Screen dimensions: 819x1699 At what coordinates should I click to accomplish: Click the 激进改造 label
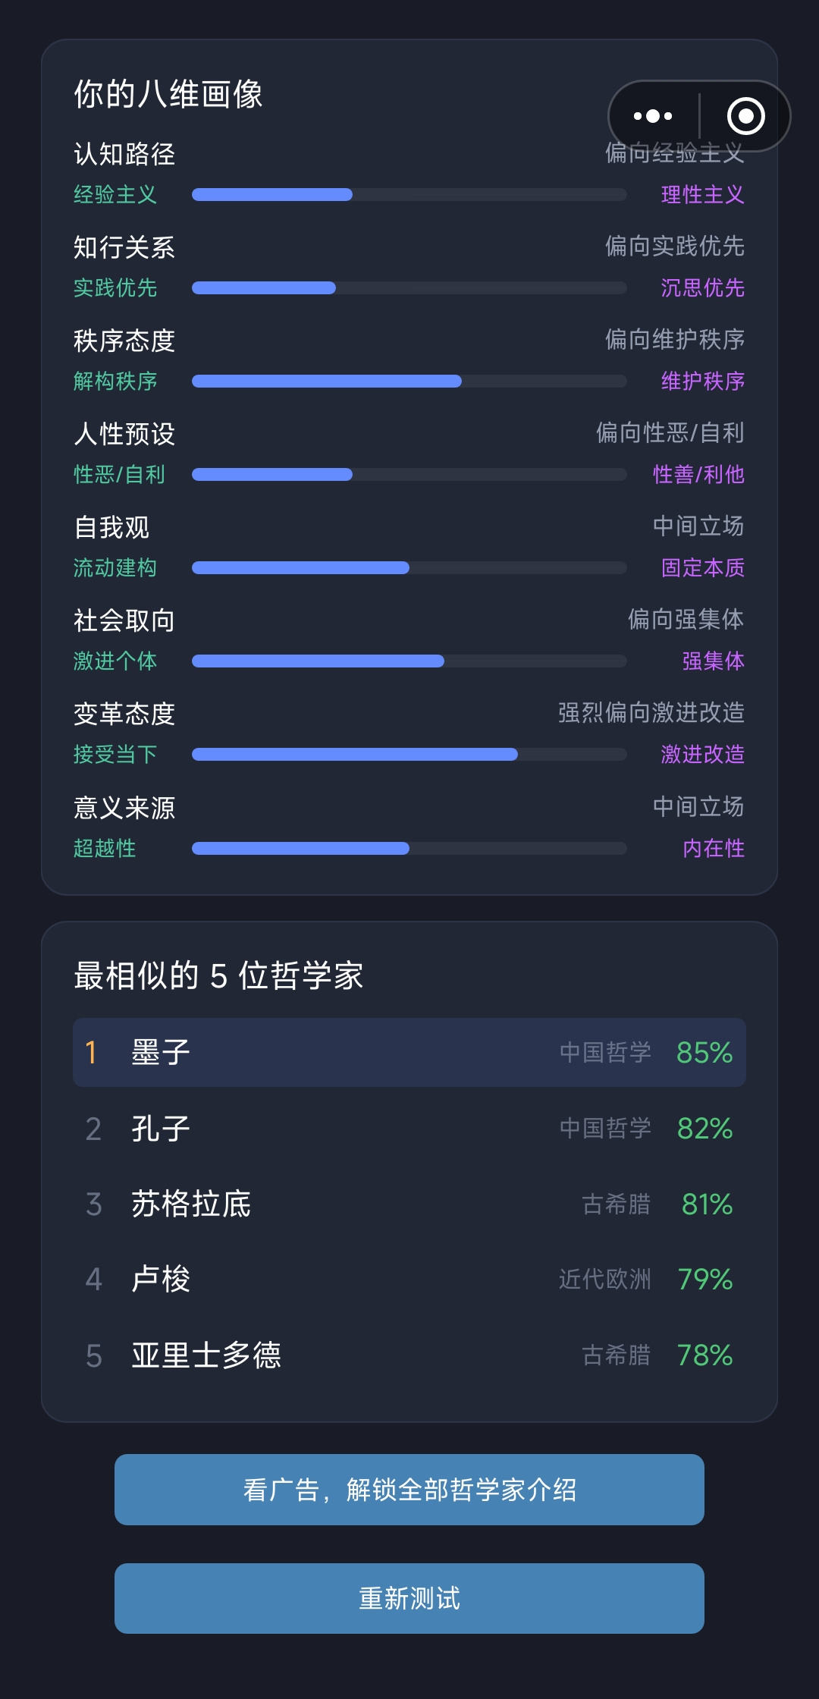[702, 755]
